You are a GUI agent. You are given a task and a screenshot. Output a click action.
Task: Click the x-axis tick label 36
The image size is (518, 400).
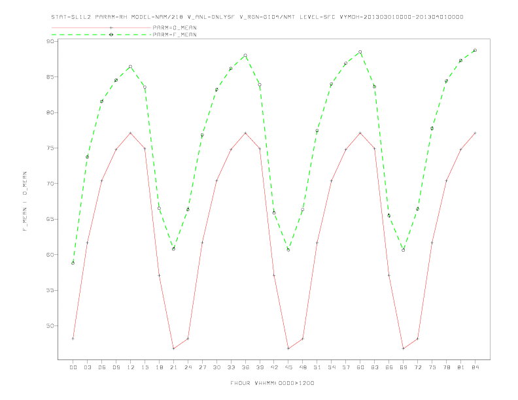click(245, 367)
